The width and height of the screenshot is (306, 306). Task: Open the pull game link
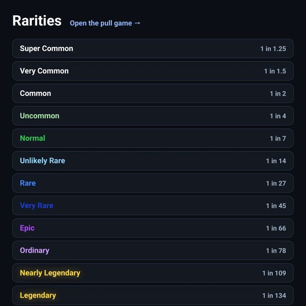(x=105, y=23)
